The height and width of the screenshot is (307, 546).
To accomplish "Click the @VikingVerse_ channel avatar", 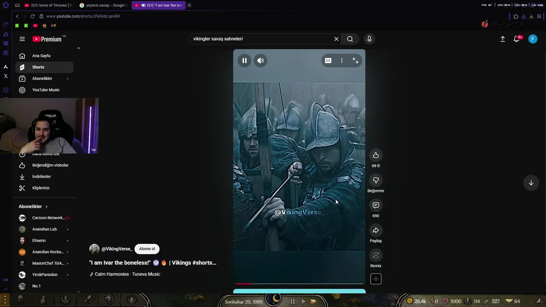I will point(94,249).
